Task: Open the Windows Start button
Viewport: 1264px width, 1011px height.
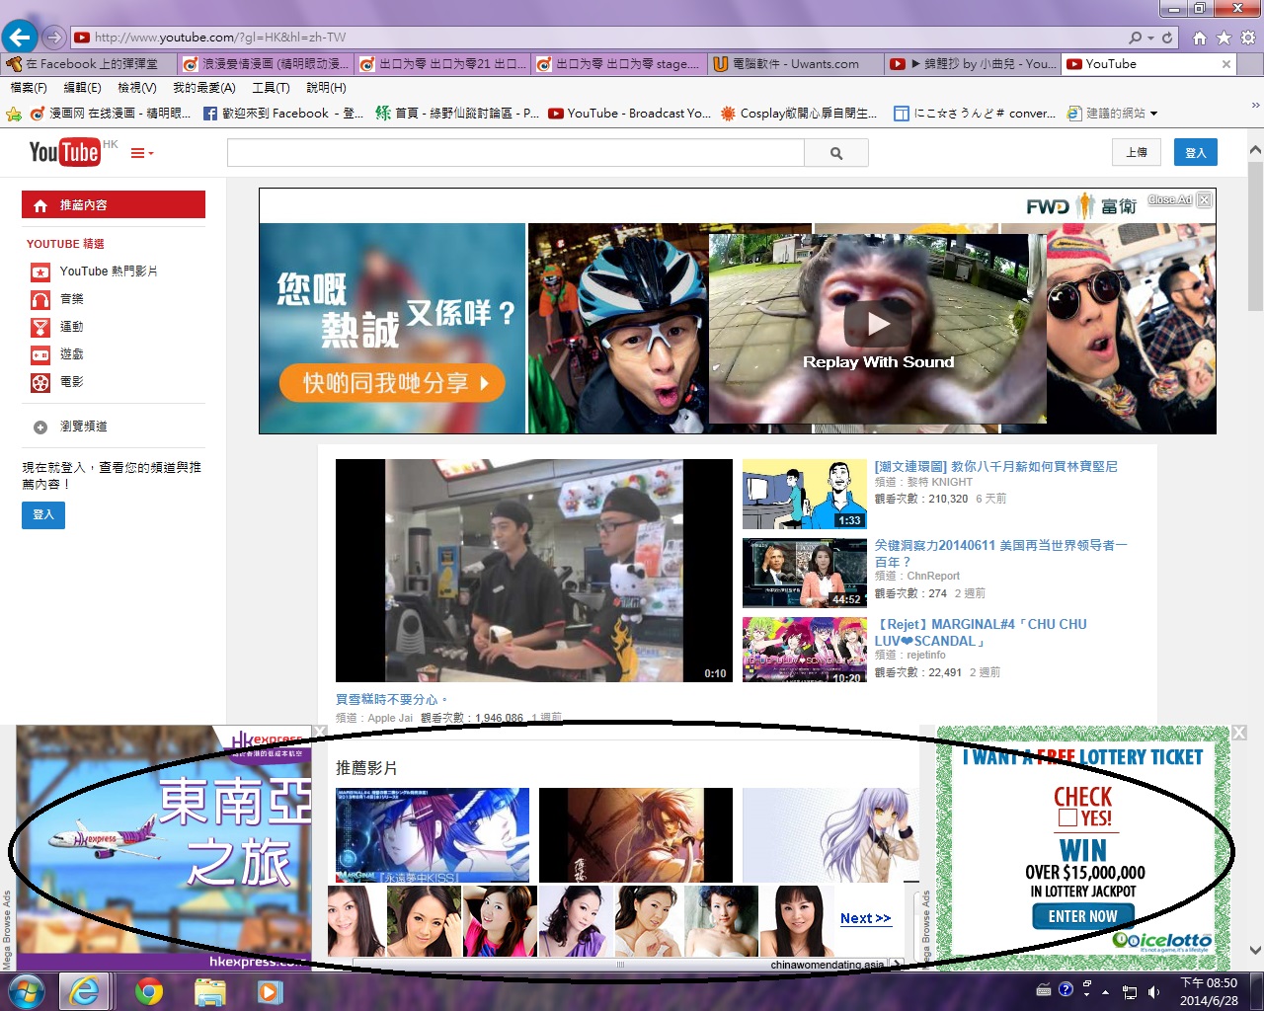Action: pos(25,990)
